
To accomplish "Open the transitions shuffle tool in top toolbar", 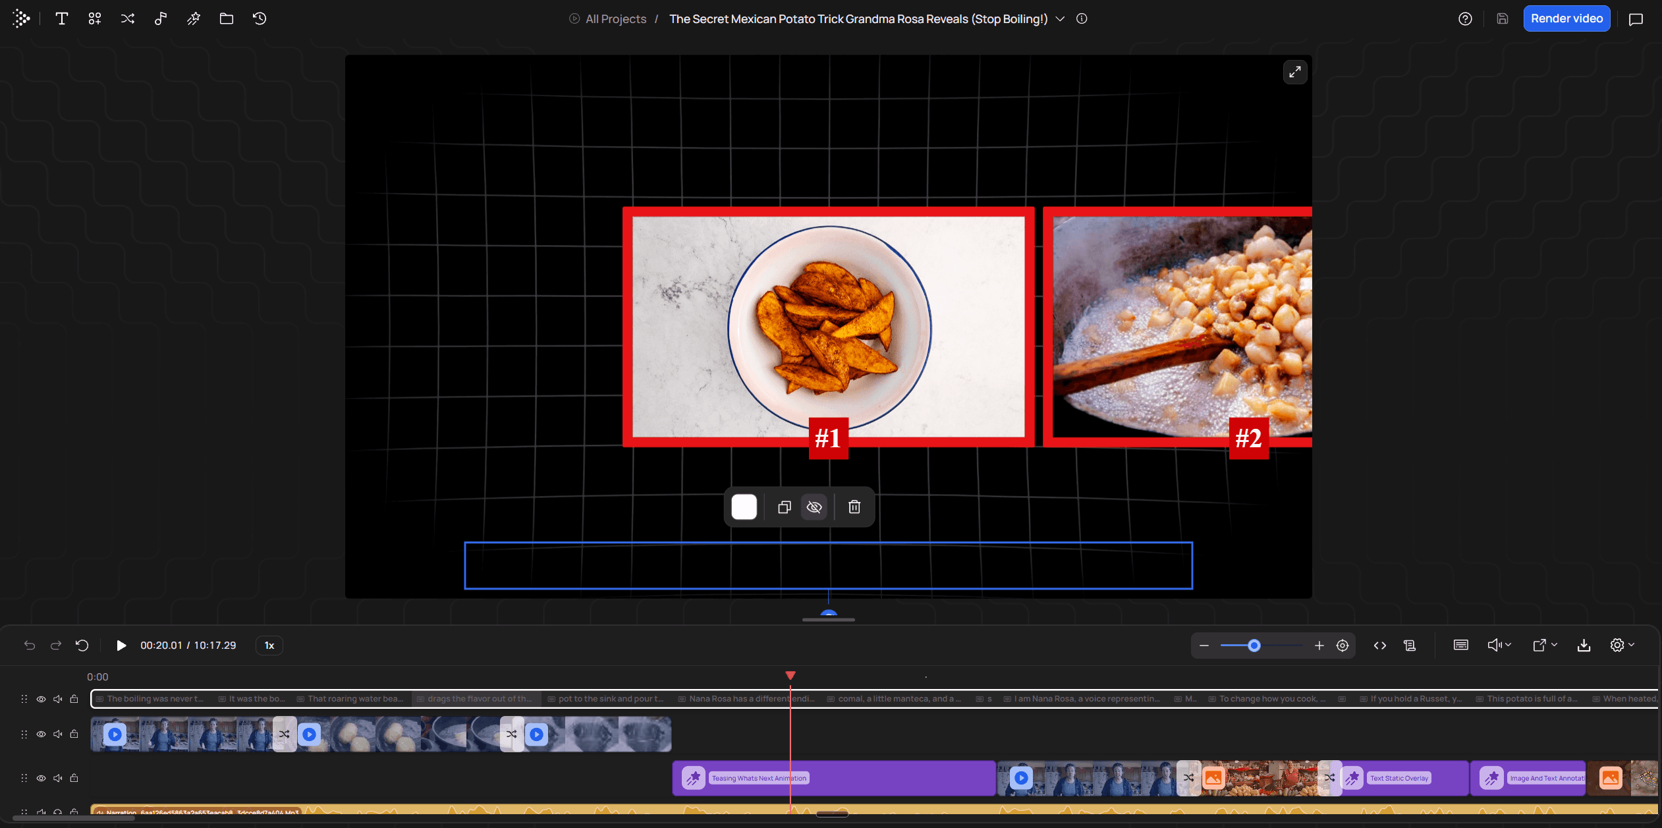I will 128,18.
